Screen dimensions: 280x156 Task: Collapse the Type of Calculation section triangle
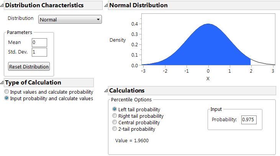[x=2, y=83]
